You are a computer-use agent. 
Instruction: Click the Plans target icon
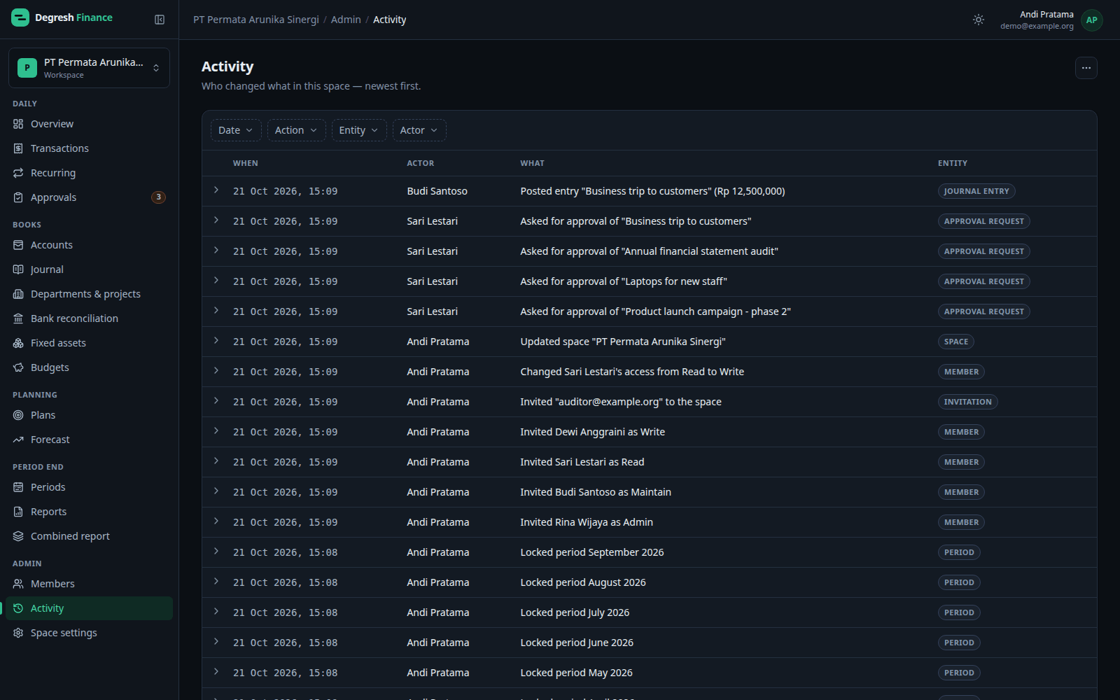(x=18, y=415)
